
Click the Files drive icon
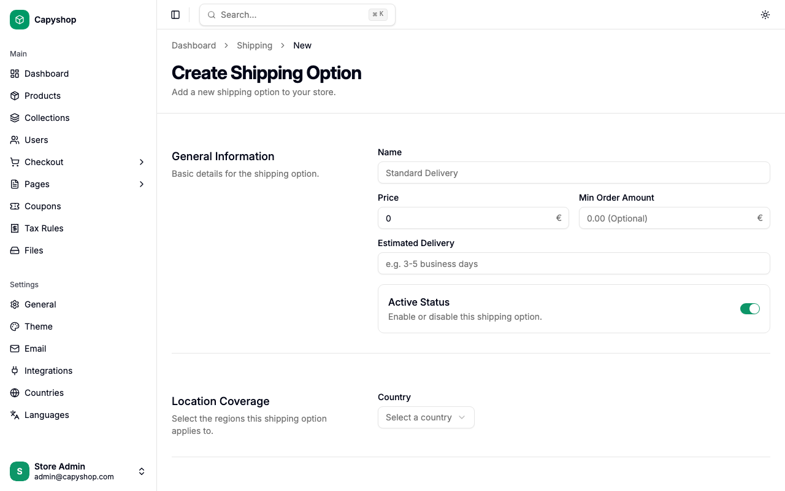click(15, 250)
